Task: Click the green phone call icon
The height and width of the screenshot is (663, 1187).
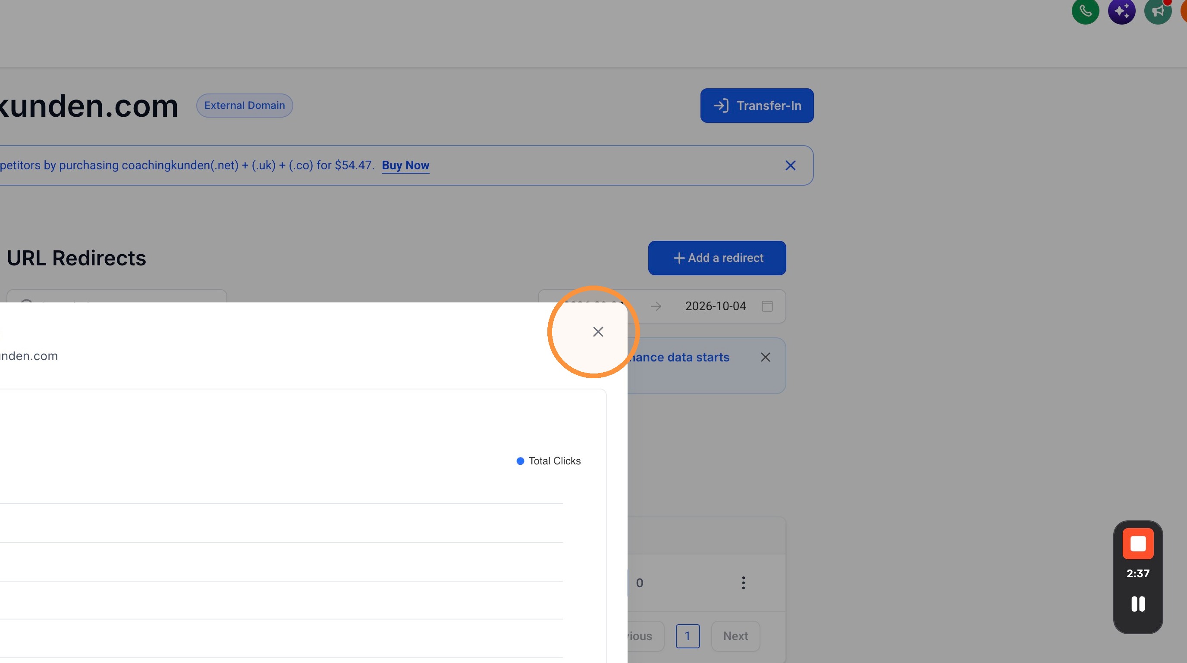Action: [x=1085, y=11]
